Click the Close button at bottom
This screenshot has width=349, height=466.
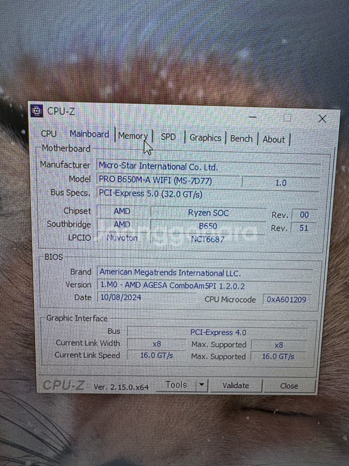pyautogui.click(x=289, y=386)
